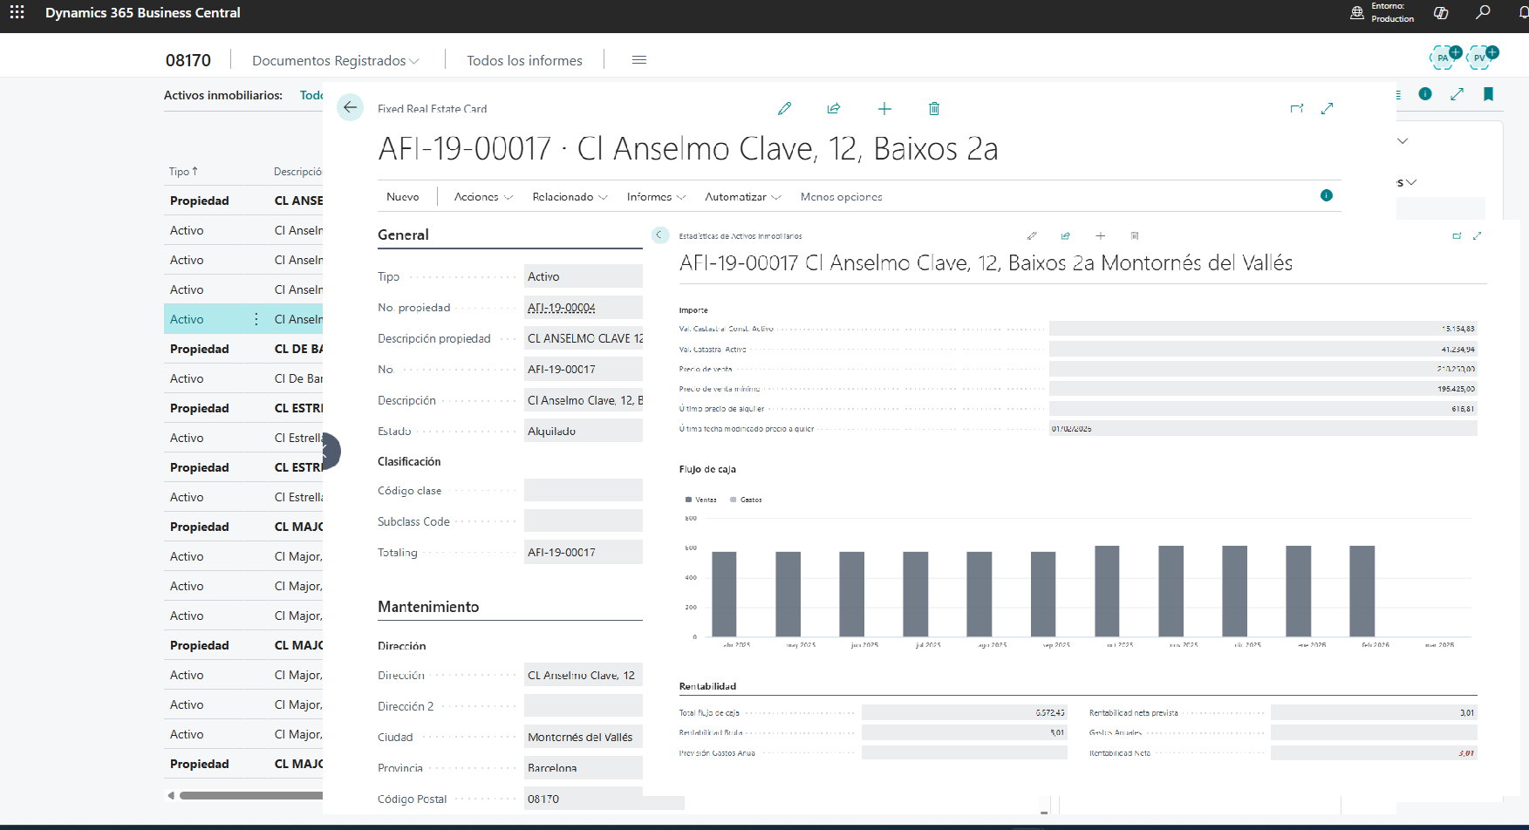Click the trash delete icon on card

click(x=934, y=108)
